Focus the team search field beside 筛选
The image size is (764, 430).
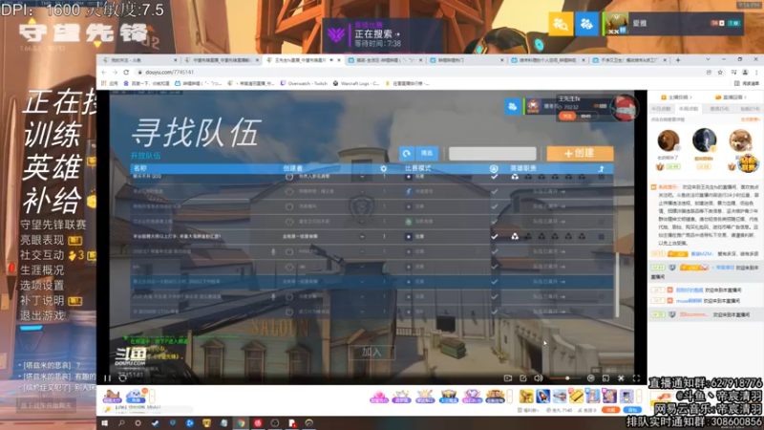(492, 154)
